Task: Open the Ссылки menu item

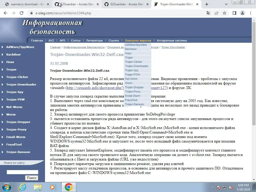Action: click(x=114, y=40)
